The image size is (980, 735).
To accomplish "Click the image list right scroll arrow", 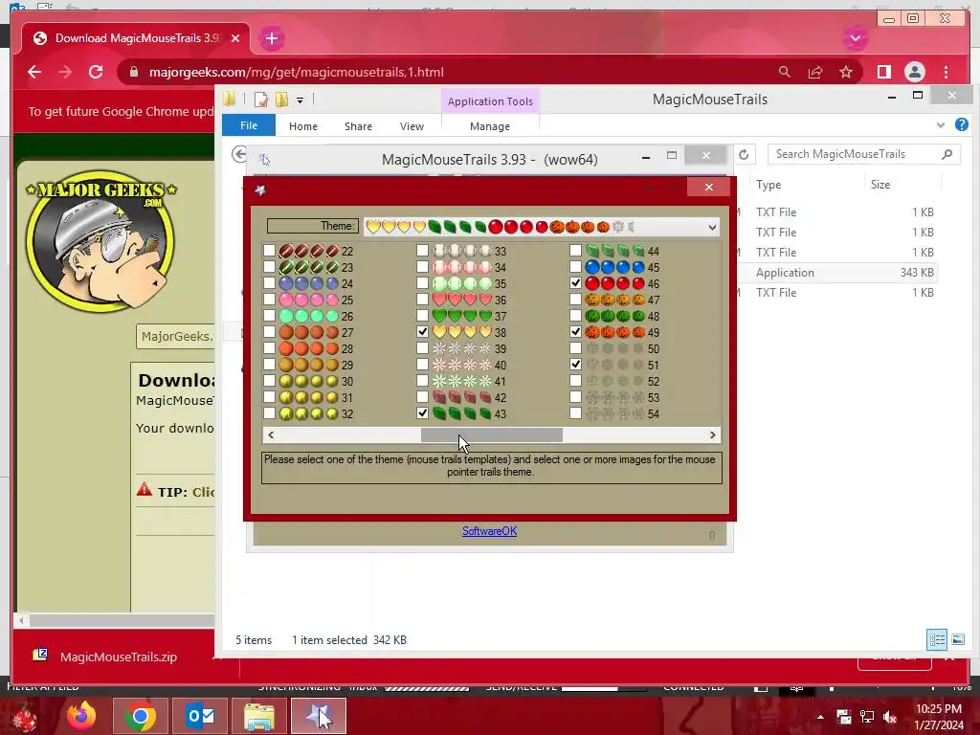I will (x=712, y=435).
